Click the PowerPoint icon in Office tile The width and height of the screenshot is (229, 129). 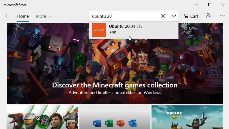click(x=121, y=123)
